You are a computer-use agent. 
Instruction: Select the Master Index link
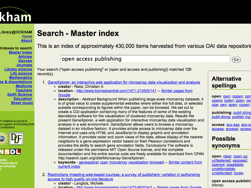pos(20,52)
